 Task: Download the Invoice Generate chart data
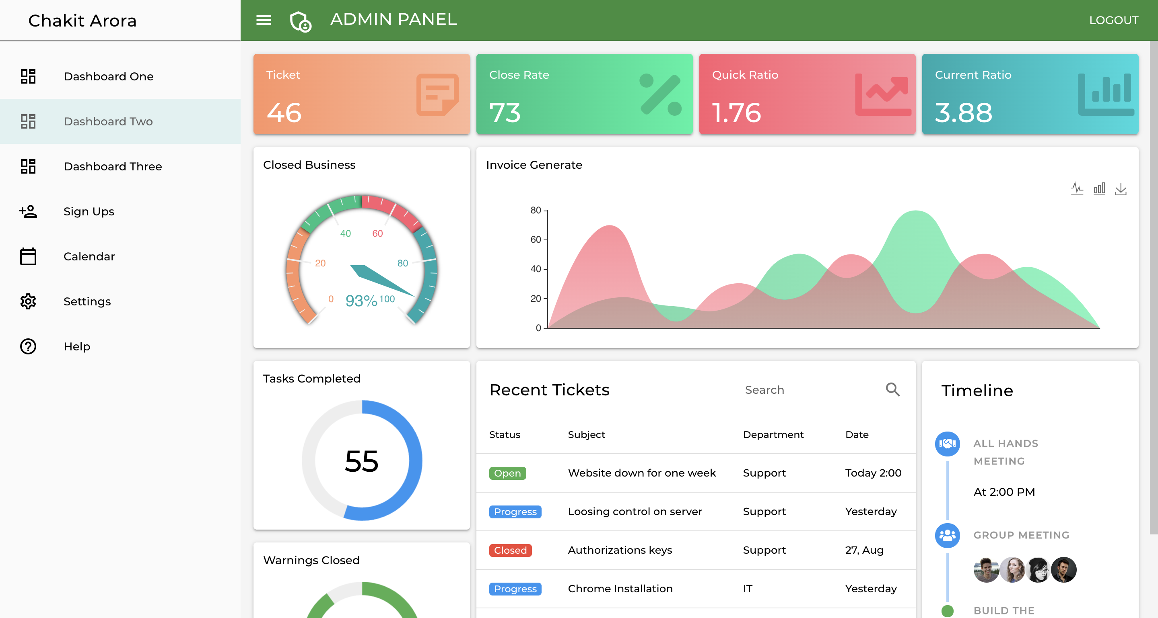click(1121, 189)
